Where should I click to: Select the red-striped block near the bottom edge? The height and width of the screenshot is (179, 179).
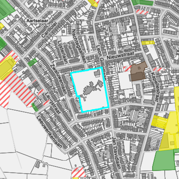pos(78,172)
